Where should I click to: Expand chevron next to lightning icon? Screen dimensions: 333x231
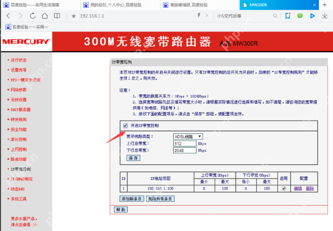click(207, 16)
